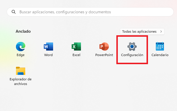Open the Explorador de archivos folder icon
177x111 pixels.
pos(21,71)
